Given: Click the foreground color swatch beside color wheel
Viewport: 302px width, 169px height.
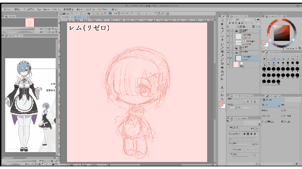Looking at the screenshot, I should point(264,43).
